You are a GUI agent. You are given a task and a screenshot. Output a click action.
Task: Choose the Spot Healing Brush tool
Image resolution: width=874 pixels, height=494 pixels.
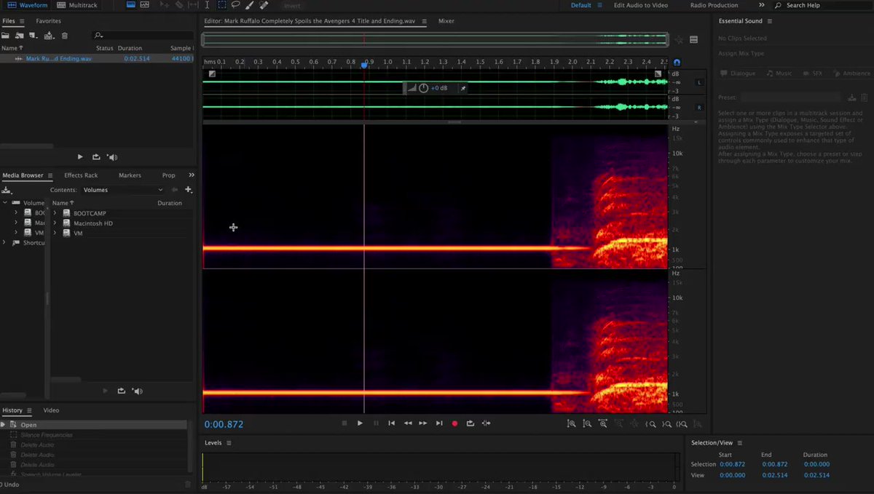pos(264,5)
